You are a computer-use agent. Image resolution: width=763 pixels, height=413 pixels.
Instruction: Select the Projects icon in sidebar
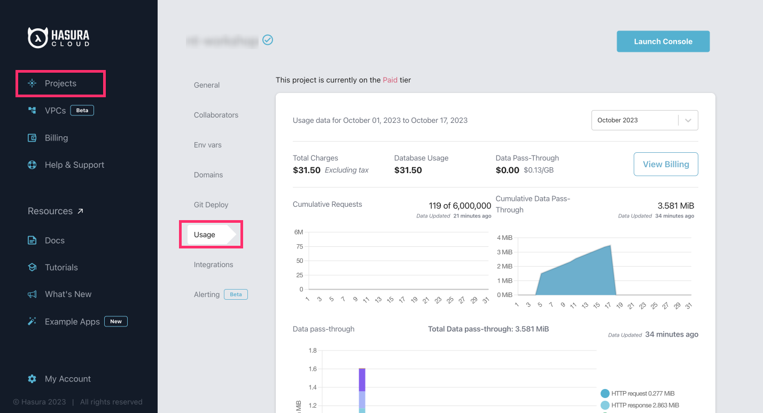(x=32, y=83)
